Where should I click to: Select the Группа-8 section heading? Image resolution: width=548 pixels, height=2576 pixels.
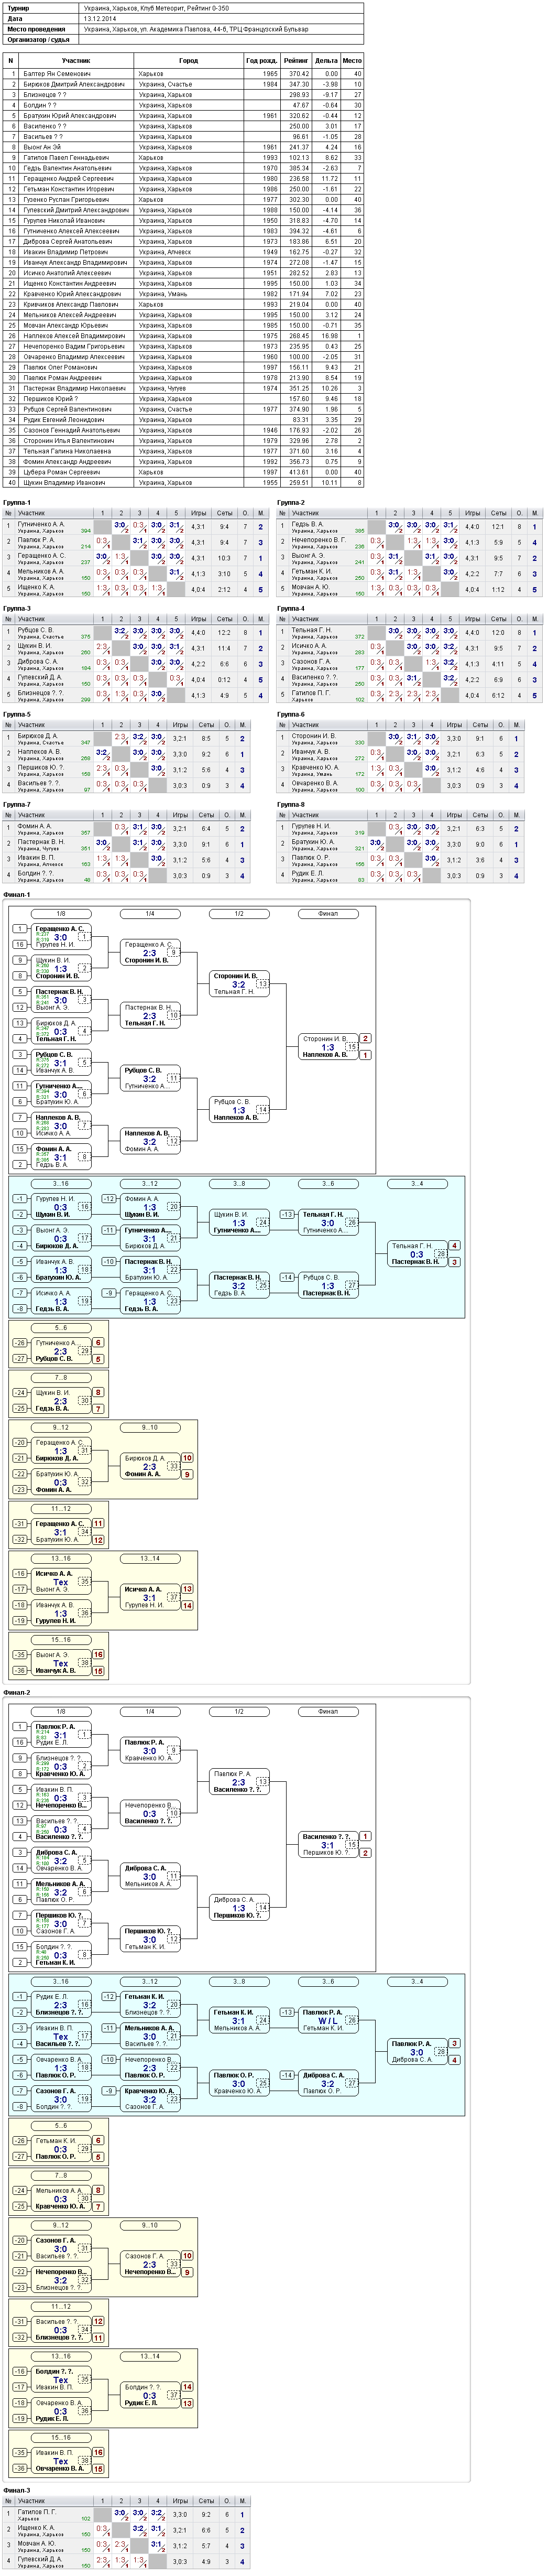point(291,804)
